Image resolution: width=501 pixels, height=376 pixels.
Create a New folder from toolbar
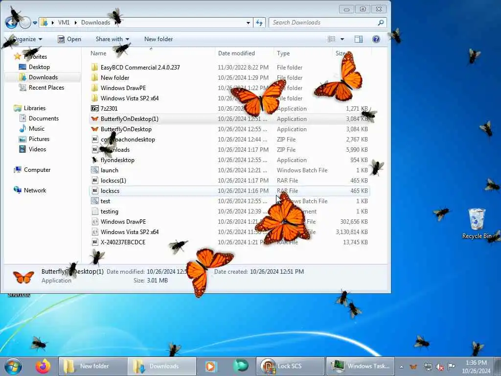159,39
